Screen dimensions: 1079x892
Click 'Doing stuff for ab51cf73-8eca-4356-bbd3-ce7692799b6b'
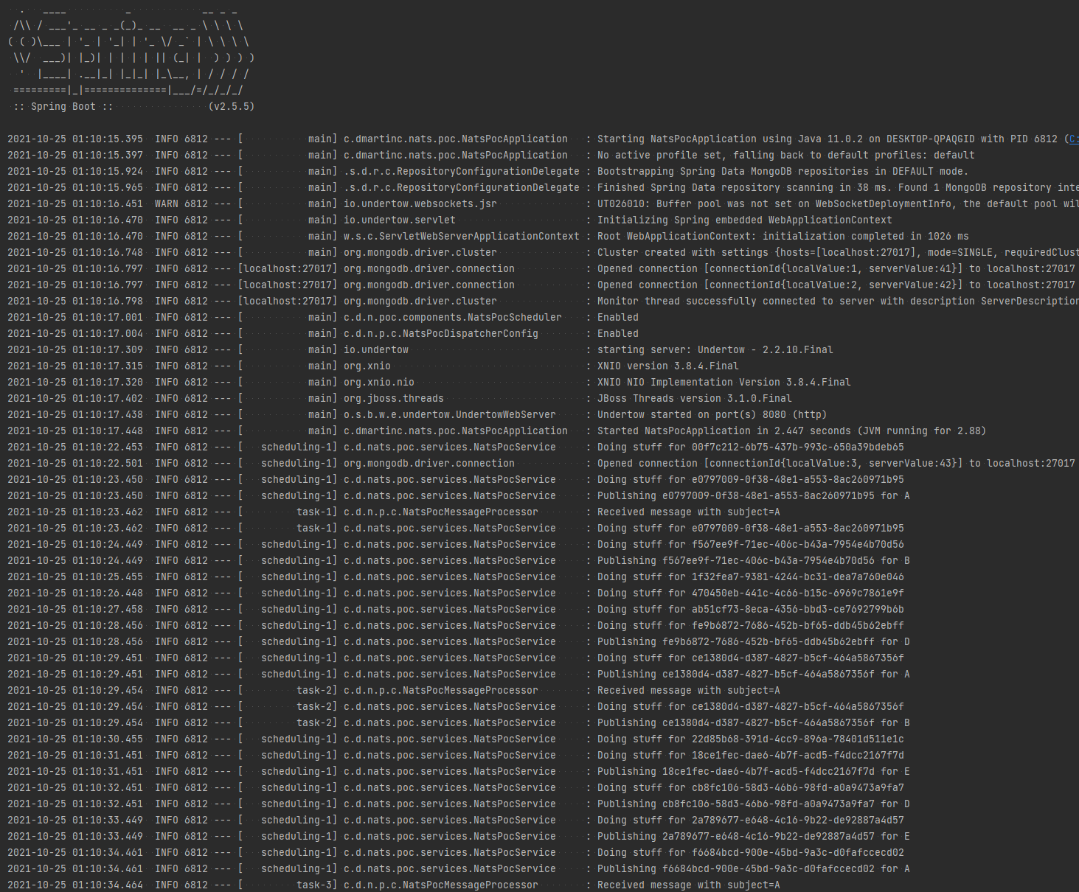[x=751, y=610]
